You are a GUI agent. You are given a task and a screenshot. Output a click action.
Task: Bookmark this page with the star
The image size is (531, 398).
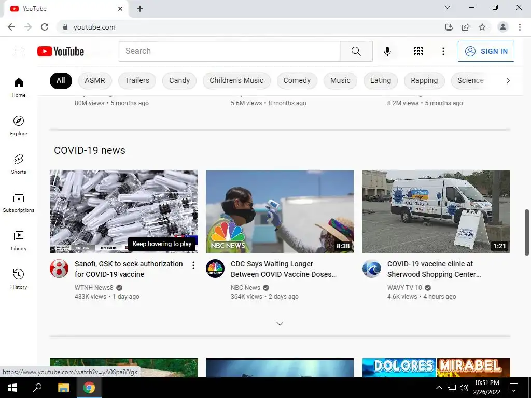coord(482,27)
